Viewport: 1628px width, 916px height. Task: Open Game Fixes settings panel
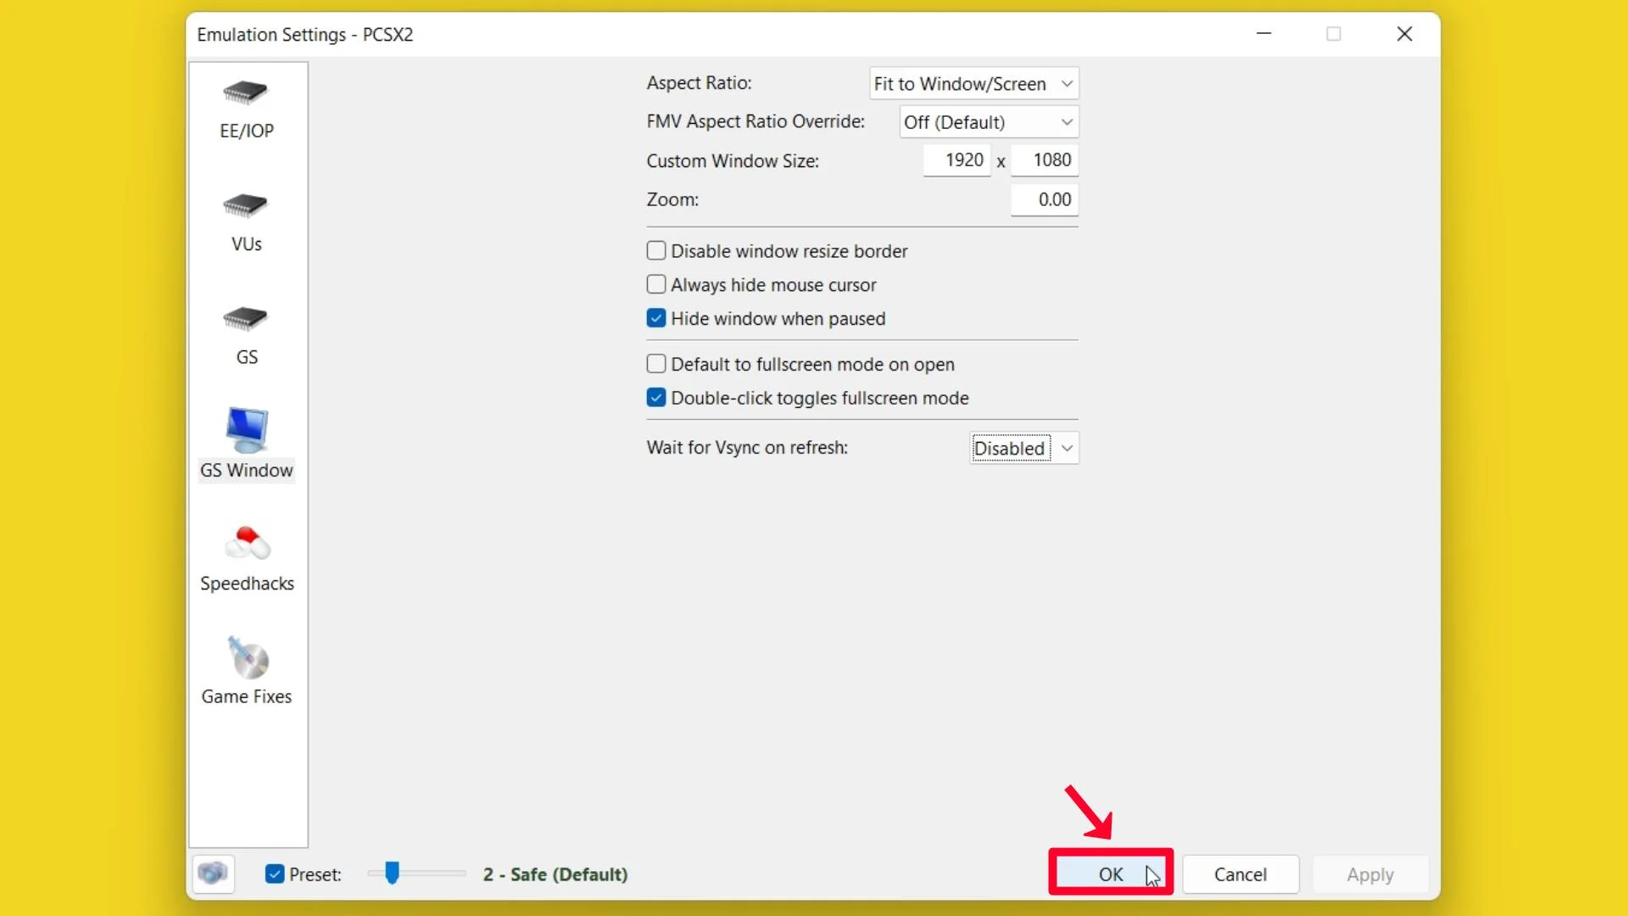[x=246, y=667]
